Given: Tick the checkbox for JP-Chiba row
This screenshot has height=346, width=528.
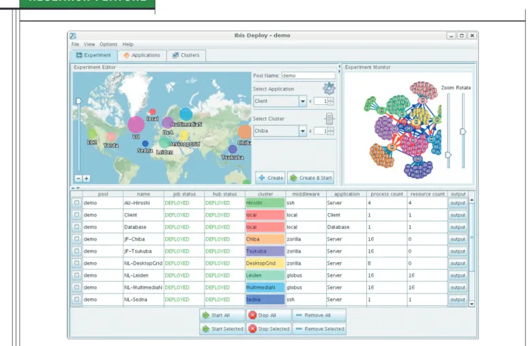Looking at the screenshot, I should click(x=77, y=239).
